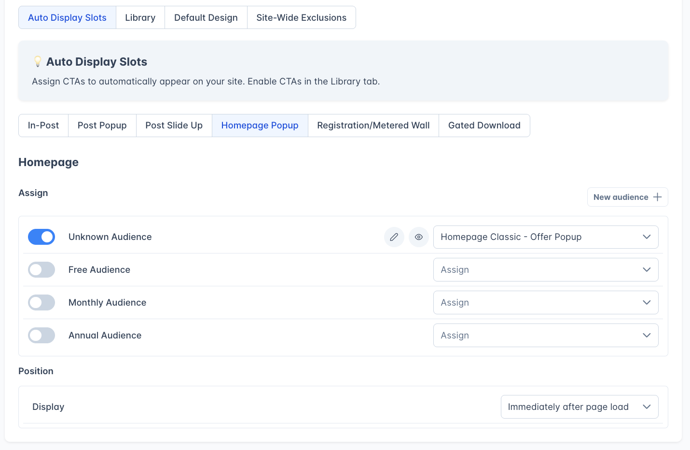
Task: Click the Display label under Position
Action: pos(48,407)
